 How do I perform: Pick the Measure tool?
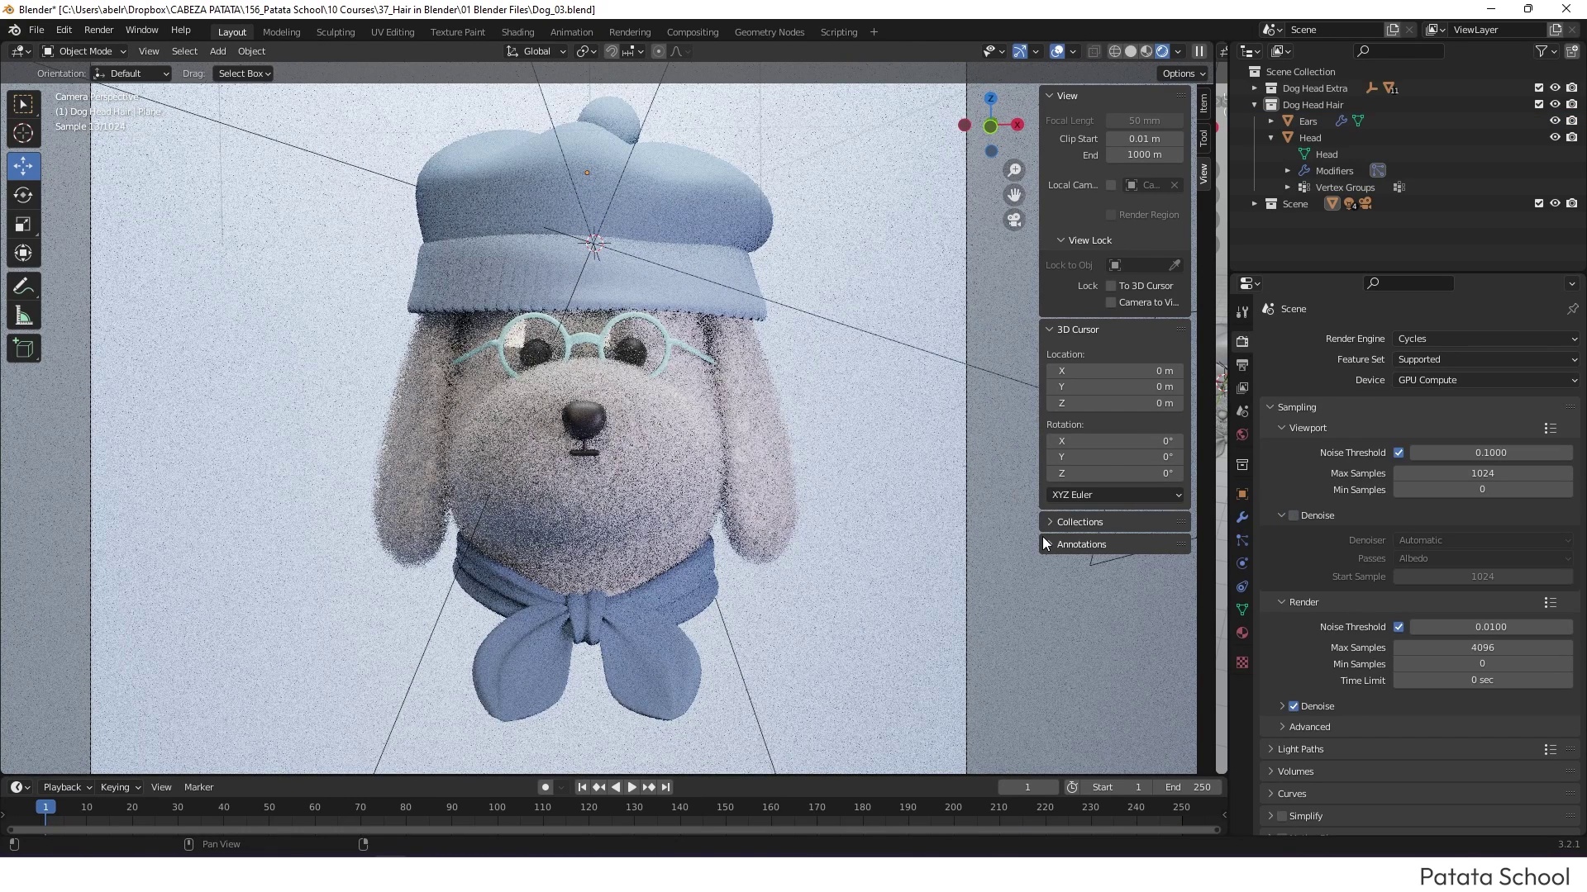pos(23,316)
